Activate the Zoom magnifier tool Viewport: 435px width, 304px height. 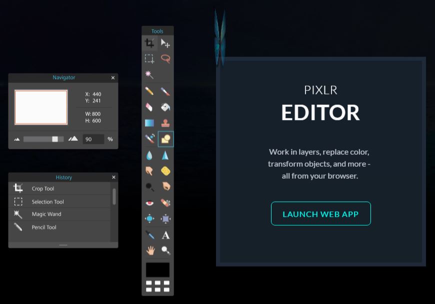165,250
